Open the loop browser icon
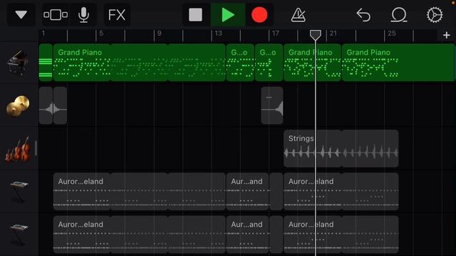 399,14
